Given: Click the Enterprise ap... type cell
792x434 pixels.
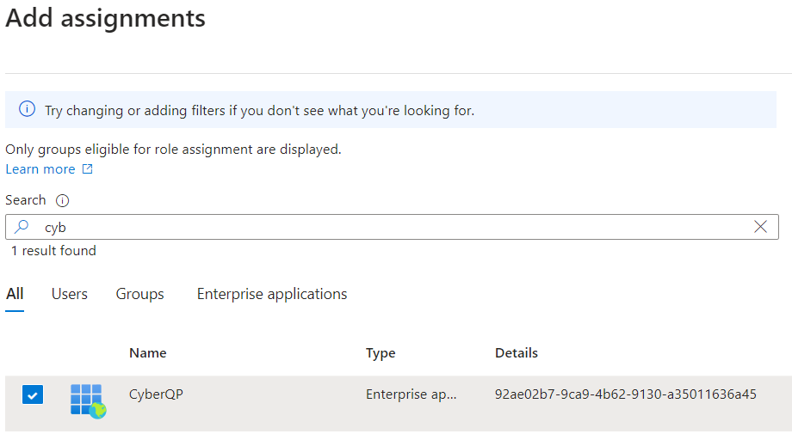Looking at the screenshot, I should tap(411, 394).
